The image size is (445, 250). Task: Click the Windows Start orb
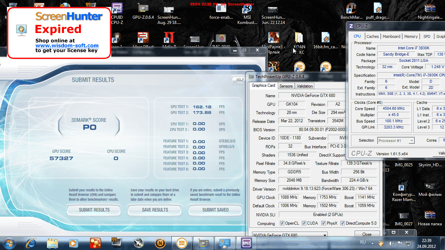pos(9,243)
